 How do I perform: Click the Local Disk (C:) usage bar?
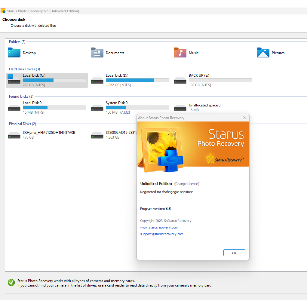tap(54, 80)
